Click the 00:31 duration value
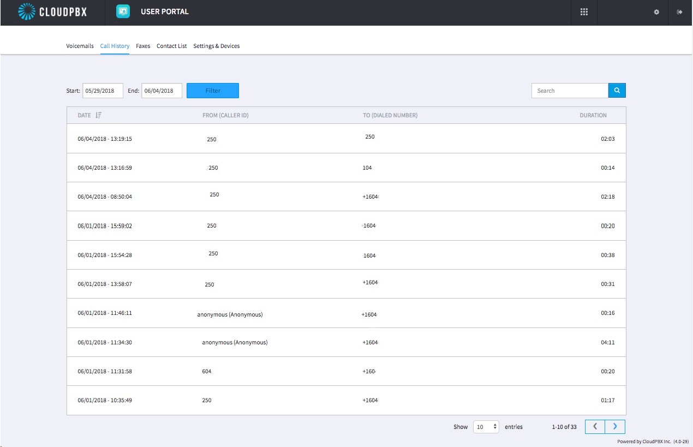693x447 pixels. pos(608,284)
